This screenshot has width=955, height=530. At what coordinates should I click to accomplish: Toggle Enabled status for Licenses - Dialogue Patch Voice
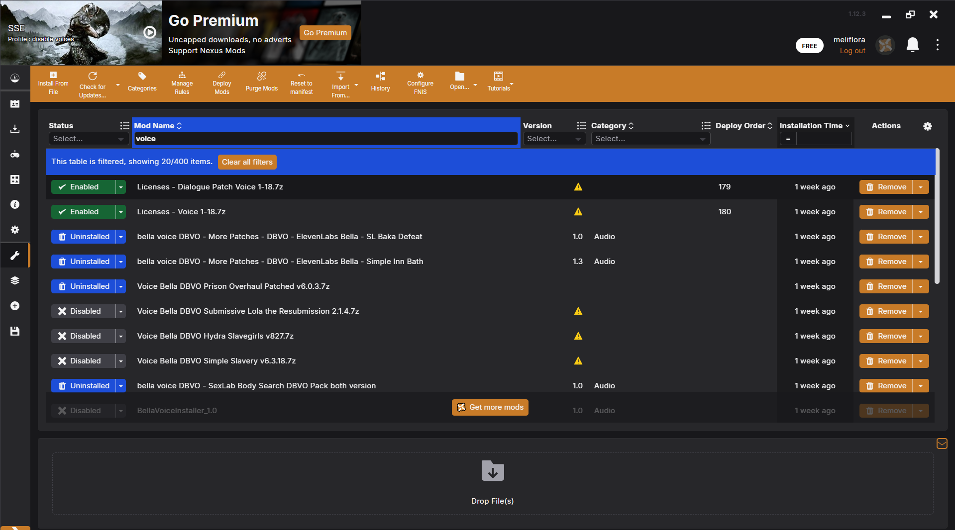(x=83, y=187)
